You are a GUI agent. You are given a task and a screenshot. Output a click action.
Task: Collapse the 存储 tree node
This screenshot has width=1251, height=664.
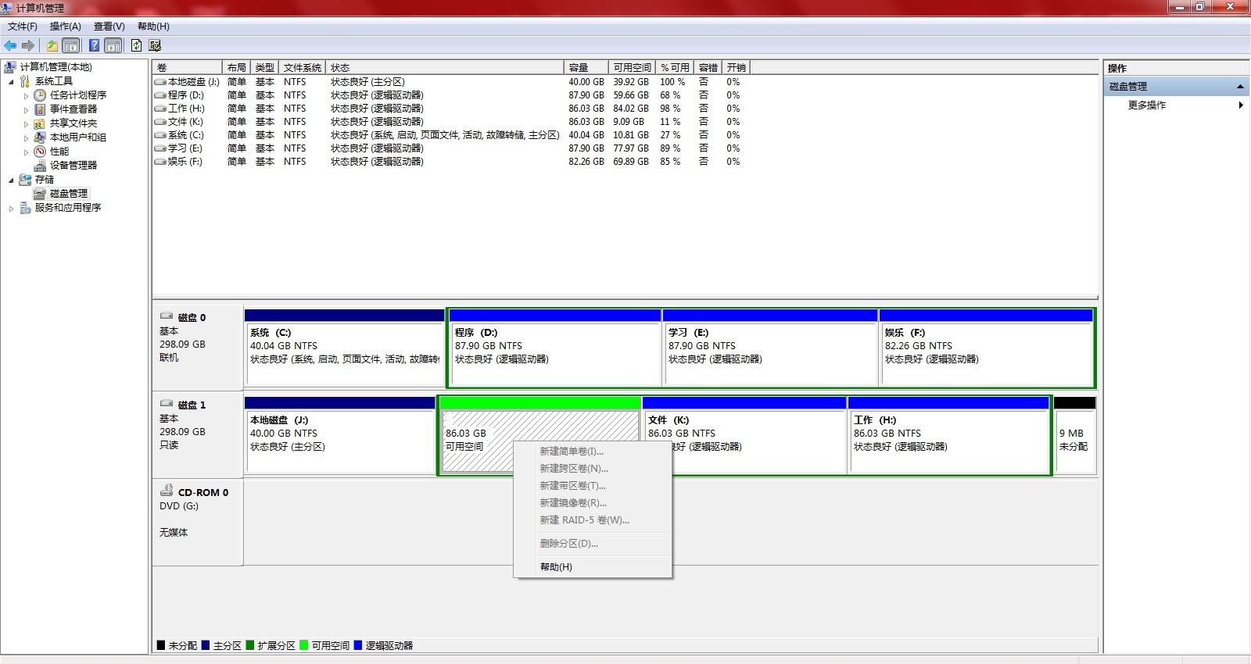click(x=11, y=180)
